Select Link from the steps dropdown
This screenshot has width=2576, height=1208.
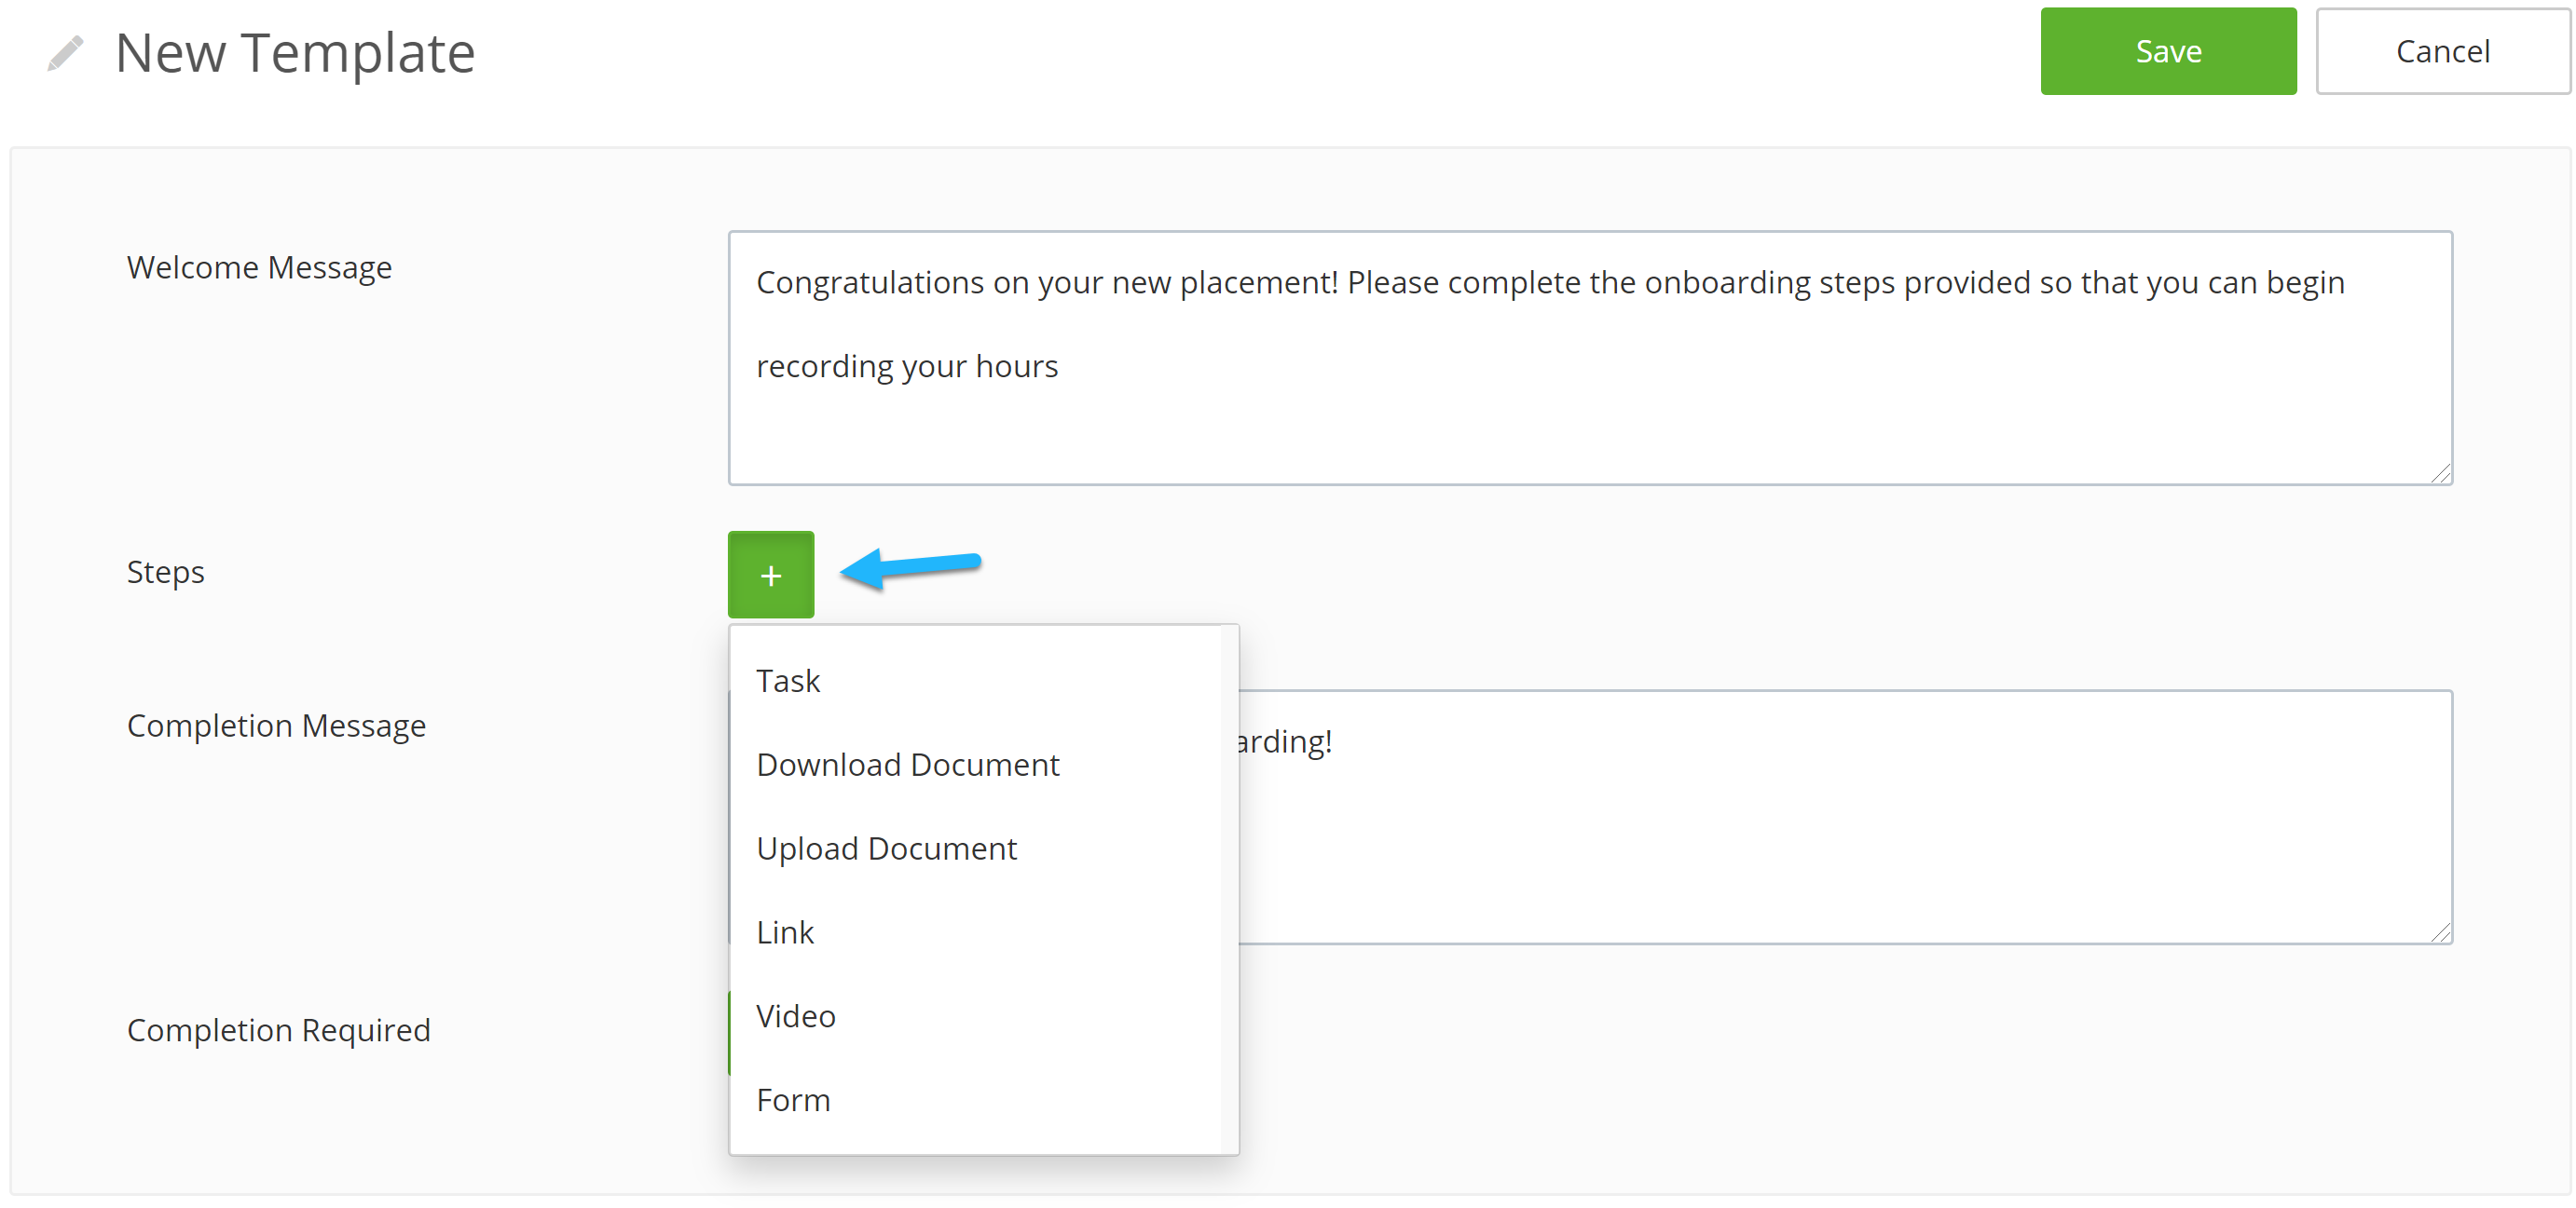(x=975, y=932)
